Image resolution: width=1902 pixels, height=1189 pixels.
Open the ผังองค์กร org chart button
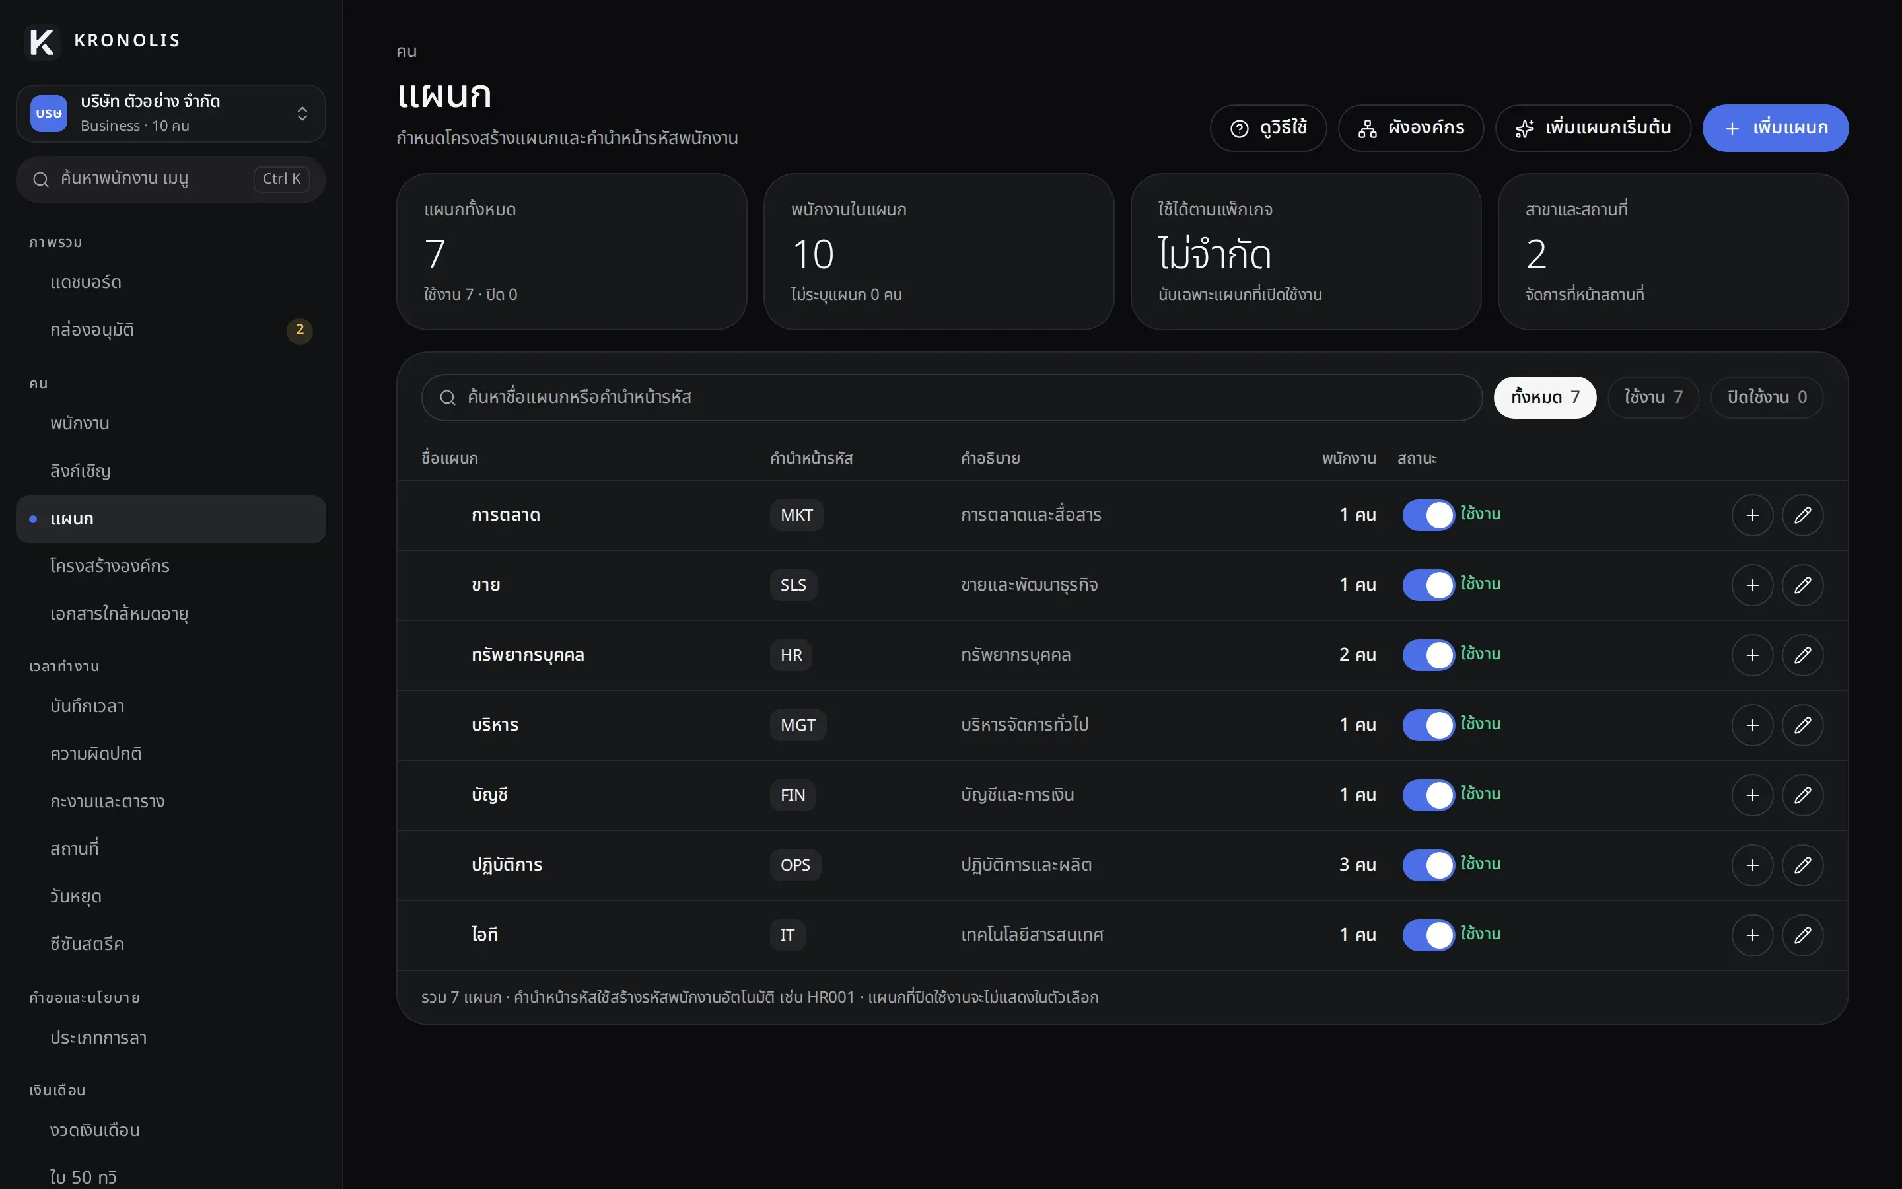tap(1411, 128)
